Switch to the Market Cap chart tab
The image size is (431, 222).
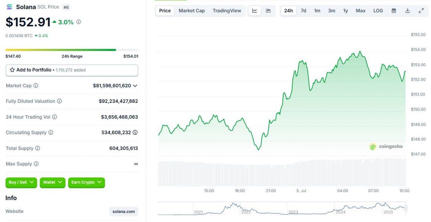[191, 10]
